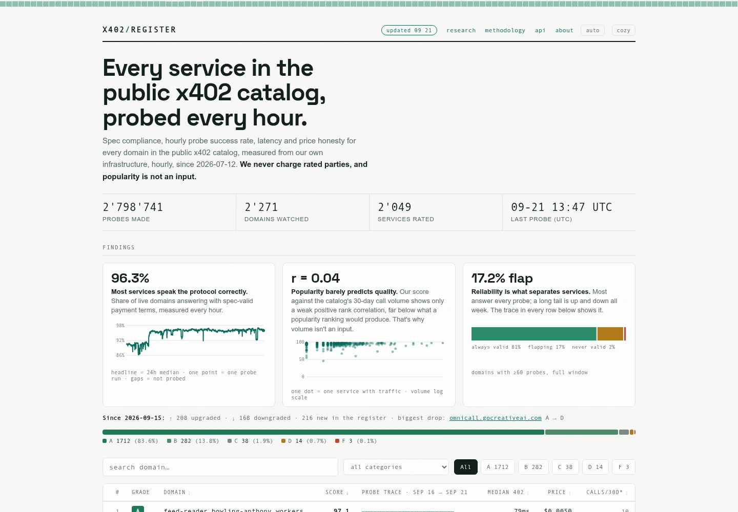Click the 'updated 09 21' status pill
This screenshot has width=738, height=512.
pos(409,30)
